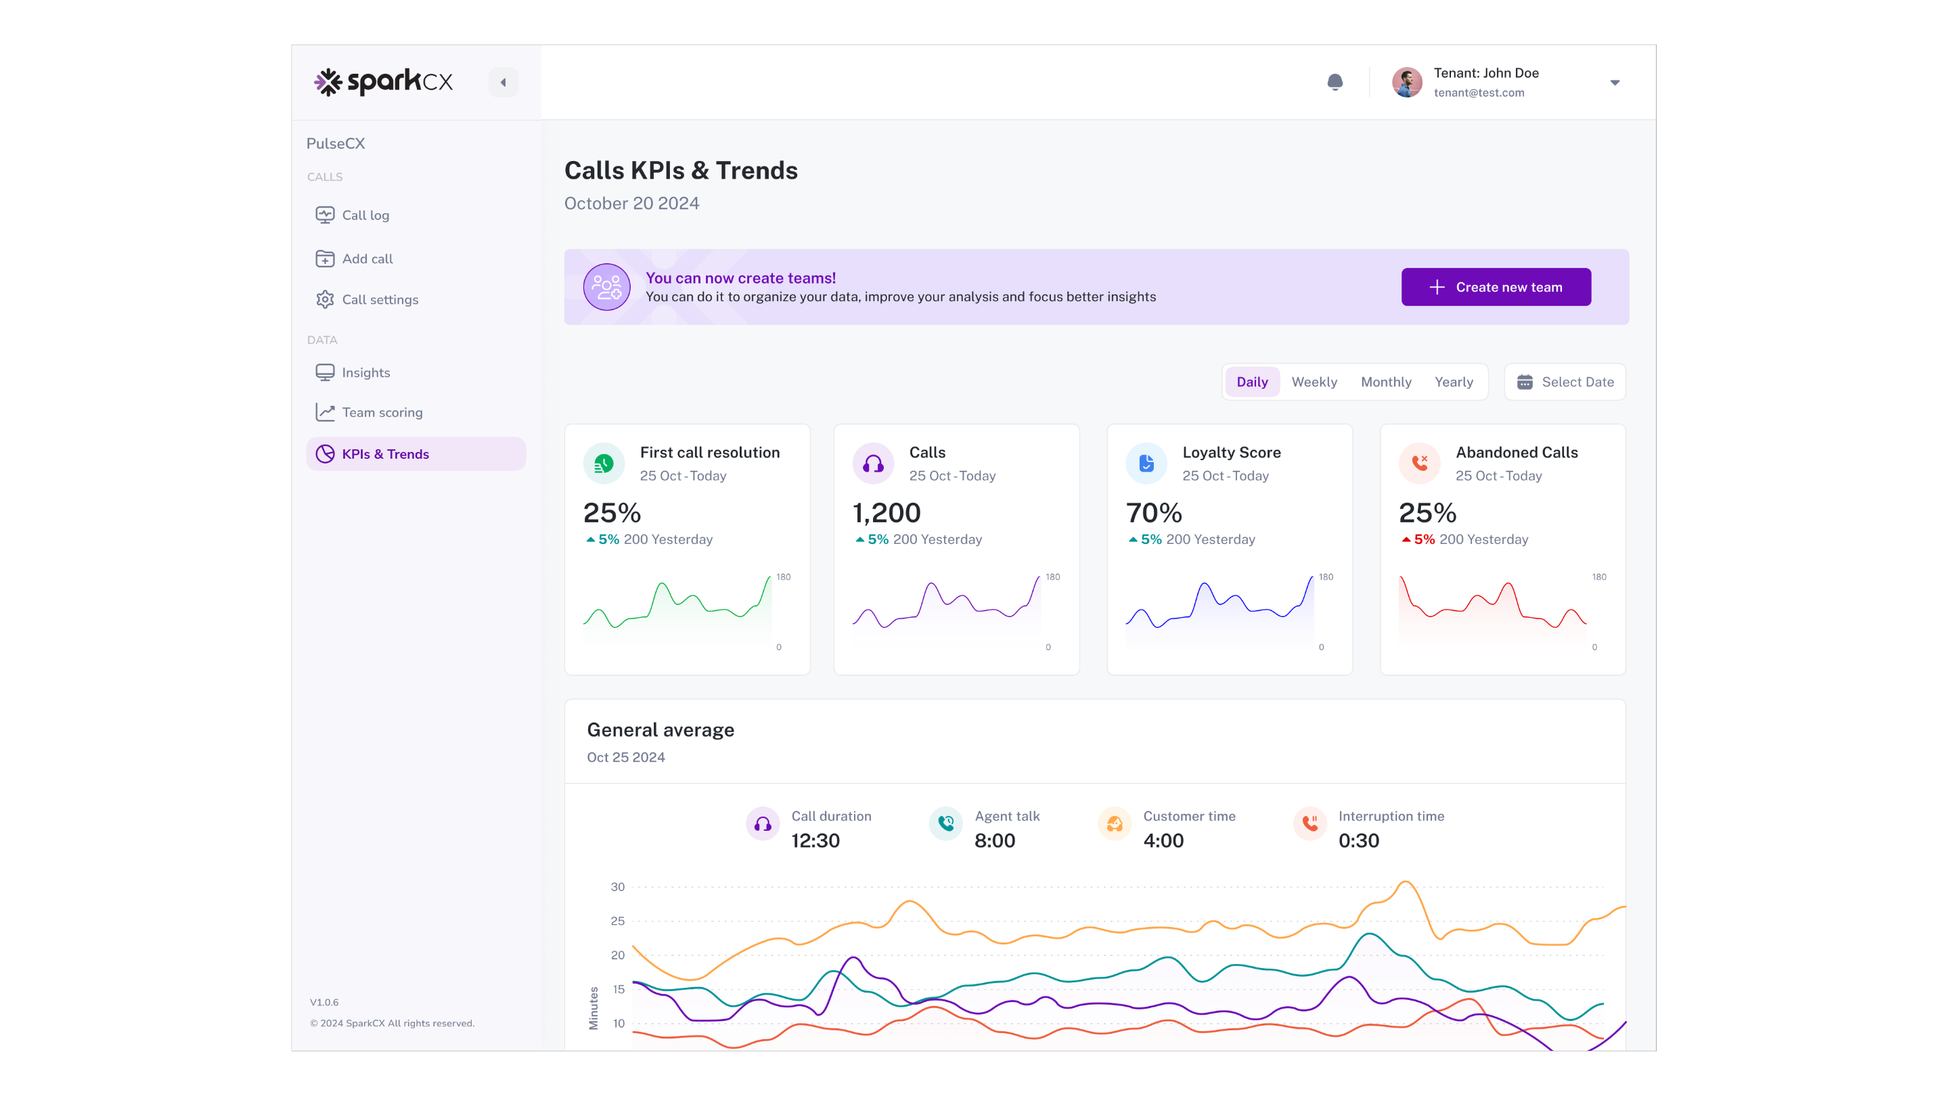The width and height of the screenshot is (1949, 1096).
Task: Open Call log from the sidebar
Action: click(x=416, y=215)
